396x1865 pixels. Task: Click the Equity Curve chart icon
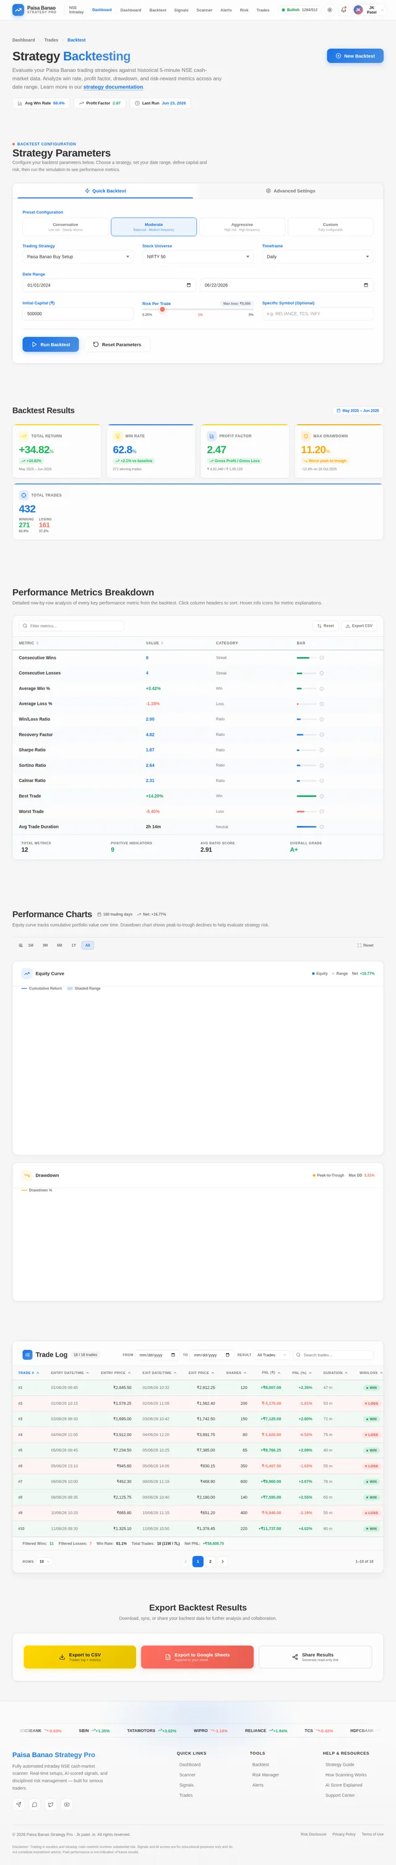tap(27, 973)
